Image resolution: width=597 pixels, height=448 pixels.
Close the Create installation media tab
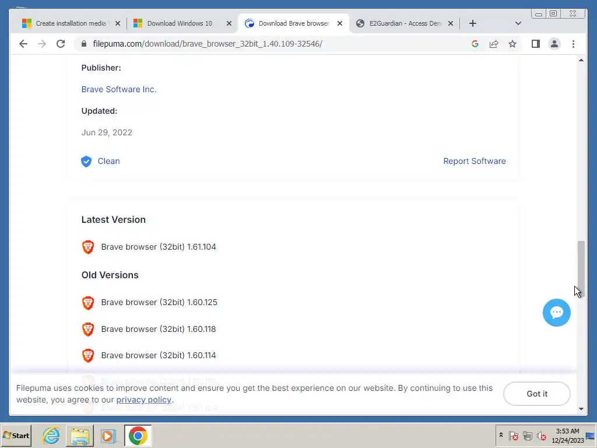pyautogui.click(x=118, y=23)
